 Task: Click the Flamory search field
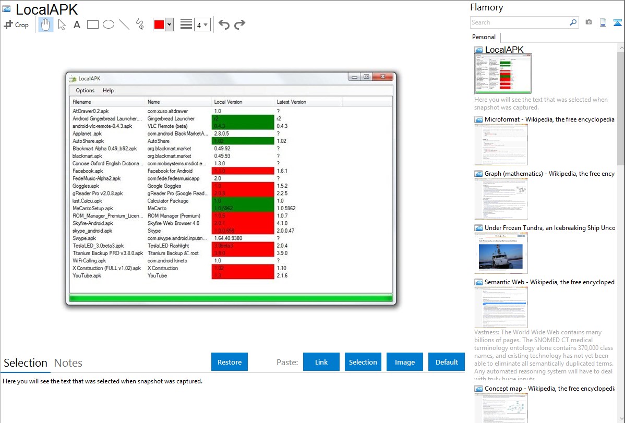[519, 22]
